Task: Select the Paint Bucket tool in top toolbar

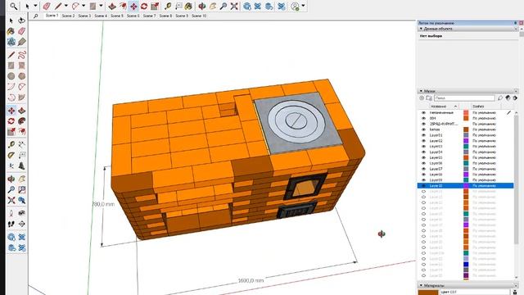Action: click(189, 6)
